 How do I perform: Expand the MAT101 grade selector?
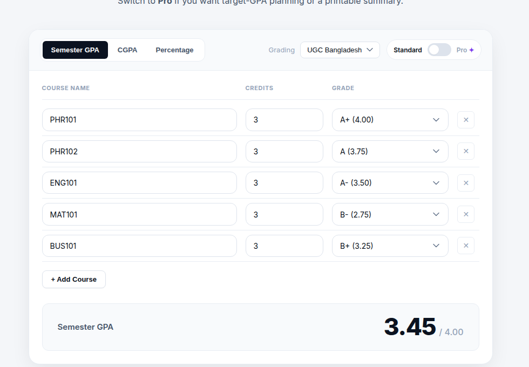(x=390, y=214)
